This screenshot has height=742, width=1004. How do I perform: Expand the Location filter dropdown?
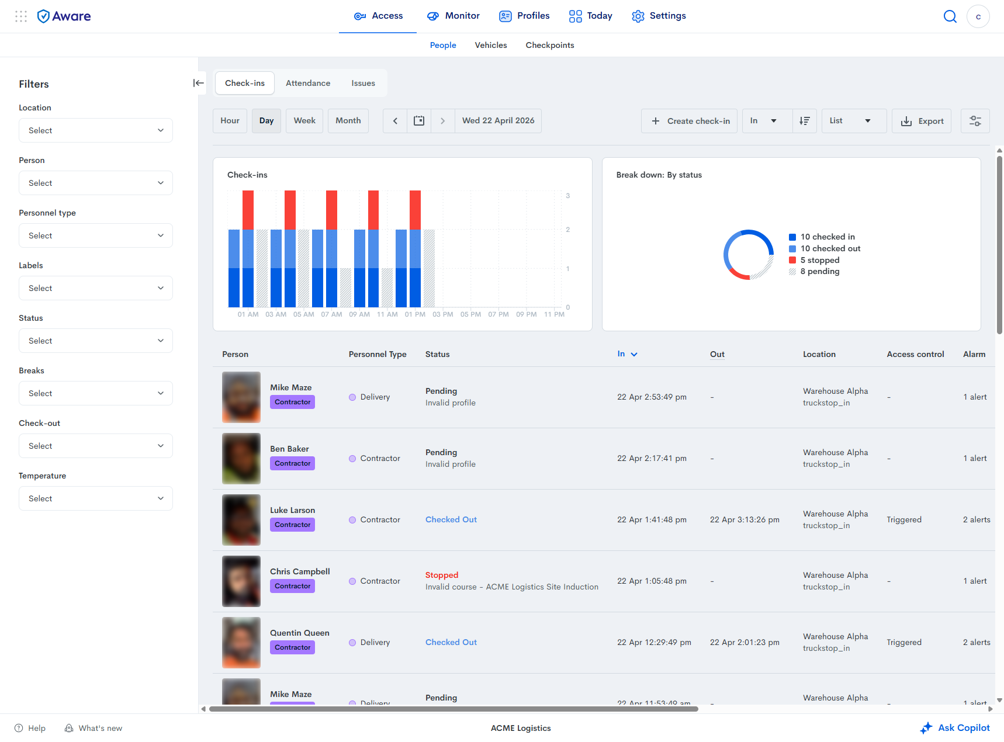(96, 130)
